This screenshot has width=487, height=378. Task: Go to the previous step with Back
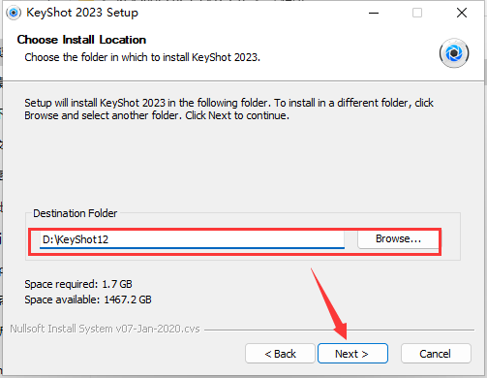tap(280, 354)
